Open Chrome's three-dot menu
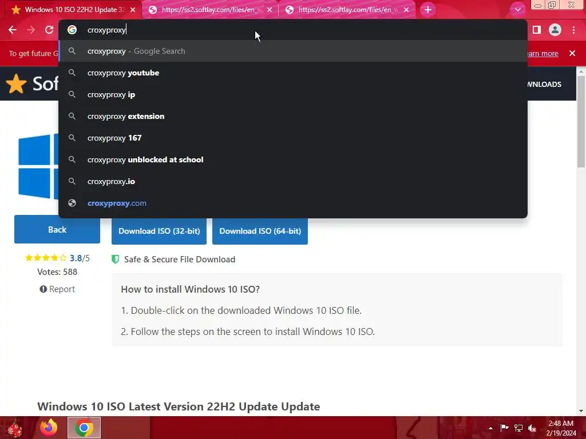 (573, 30)
